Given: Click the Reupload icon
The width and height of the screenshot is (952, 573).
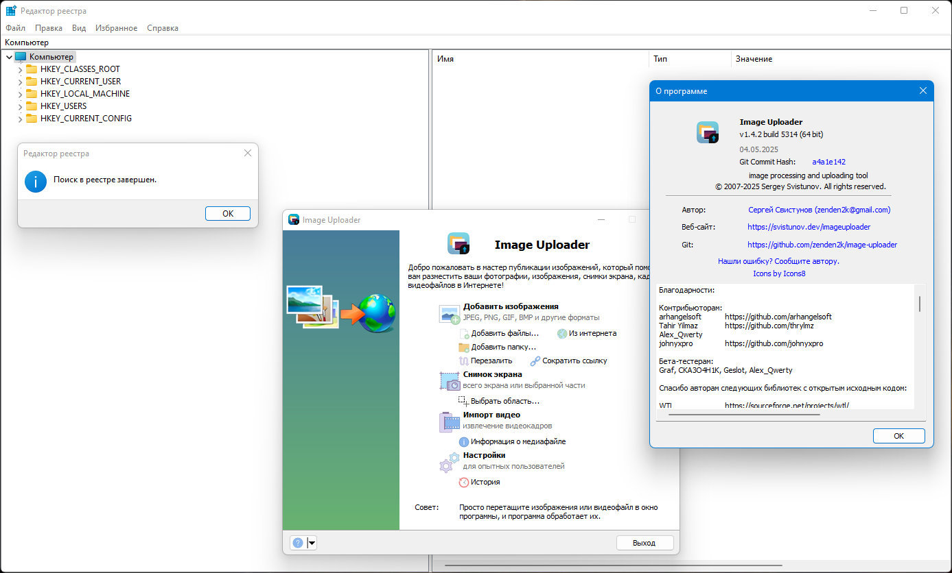Looking at the screenshot, I should (x=464, y=361).
